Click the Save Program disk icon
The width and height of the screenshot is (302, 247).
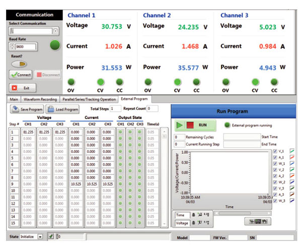coord(15,109)
